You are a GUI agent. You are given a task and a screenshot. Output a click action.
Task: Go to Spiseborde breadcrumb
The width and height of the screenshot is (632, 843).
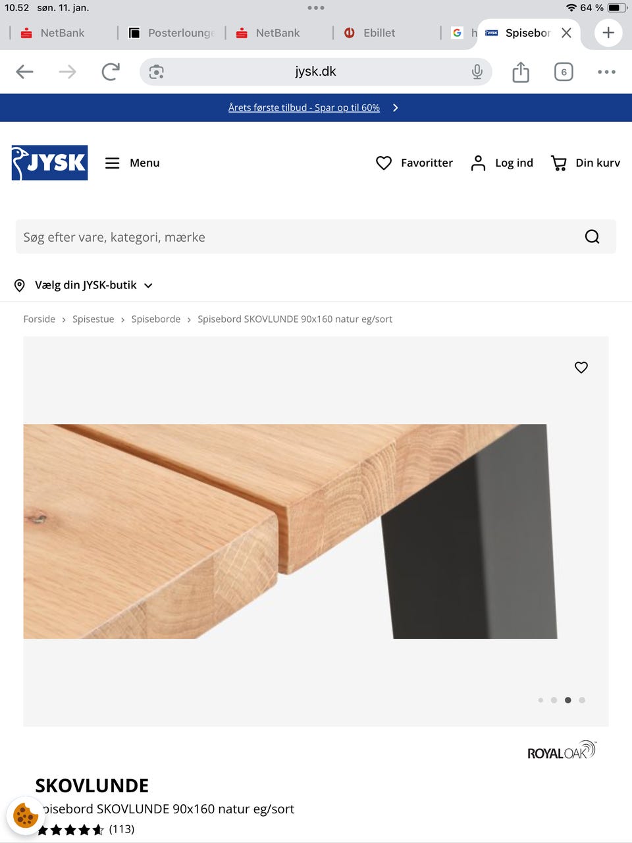coord(156,319)
